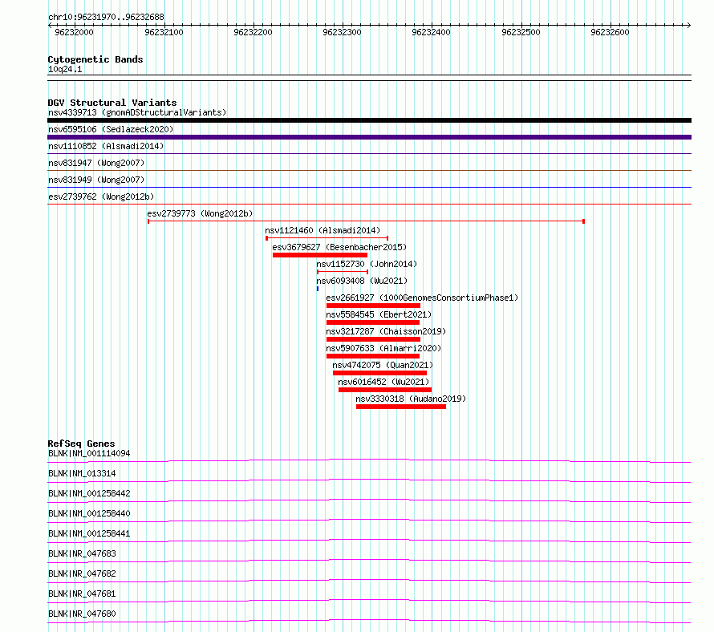Click the chr10:96231970..96232688 coordinate text

click(x=106, y=17)
